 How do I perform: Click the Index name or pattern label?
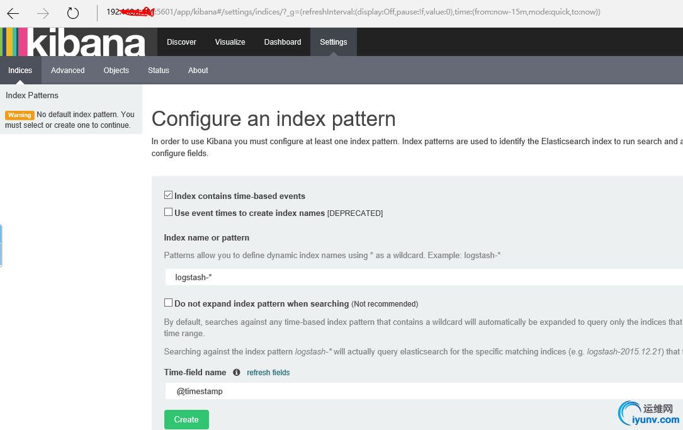pyautogui.click(x=206, y=238)
